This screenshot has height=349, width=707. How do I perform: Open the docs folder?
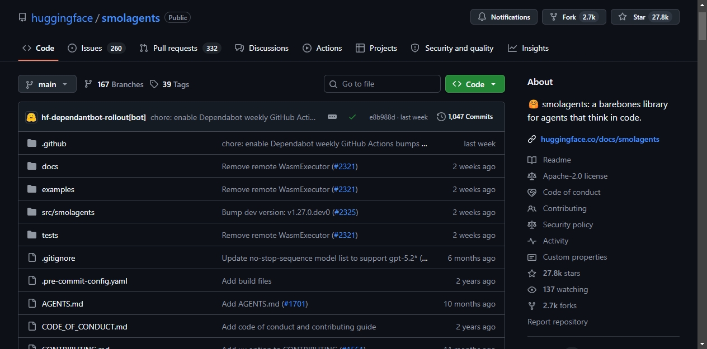point(50,166)
